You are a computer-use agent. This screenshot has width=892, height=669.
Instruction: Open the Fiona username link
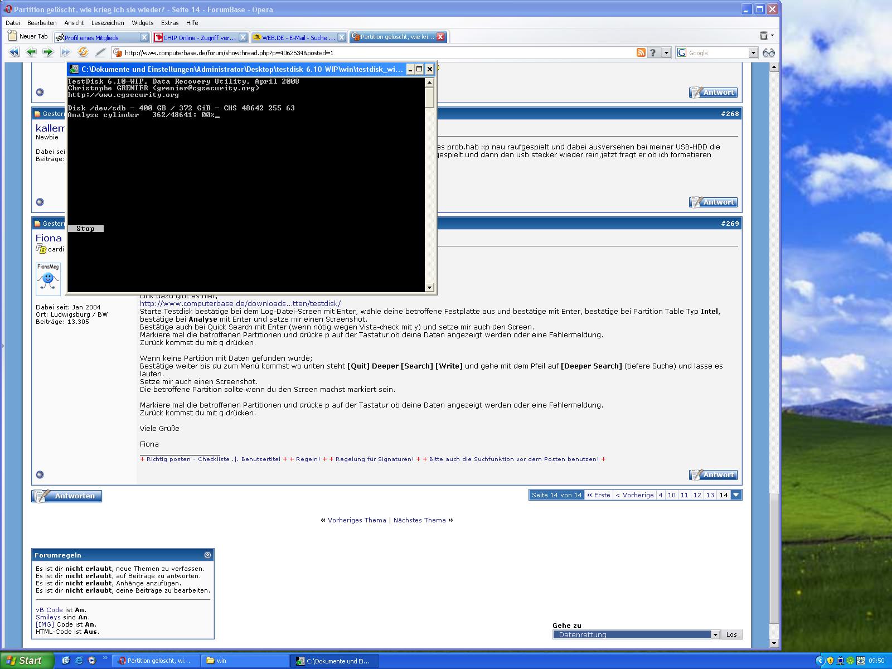pyautogui.click(x=49, y=238)
